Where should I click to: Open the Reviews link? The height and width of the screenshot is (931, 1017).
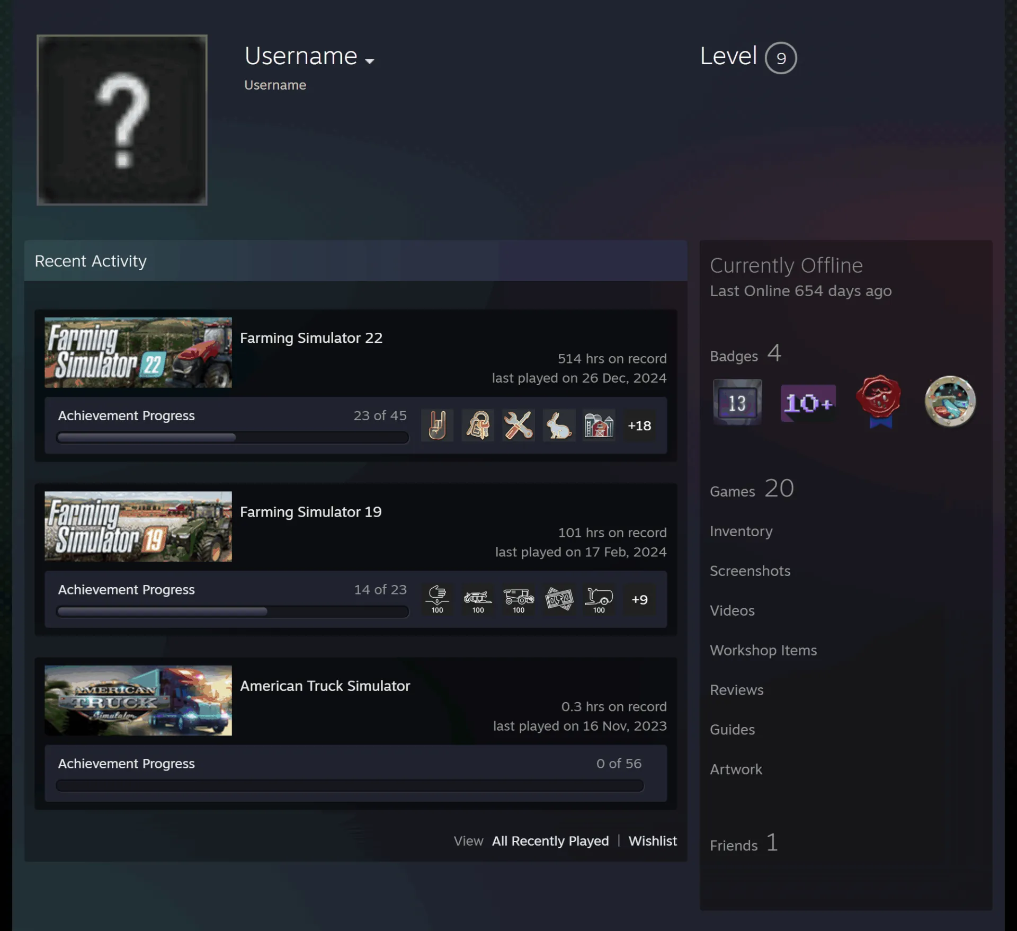tap(737, 690)
